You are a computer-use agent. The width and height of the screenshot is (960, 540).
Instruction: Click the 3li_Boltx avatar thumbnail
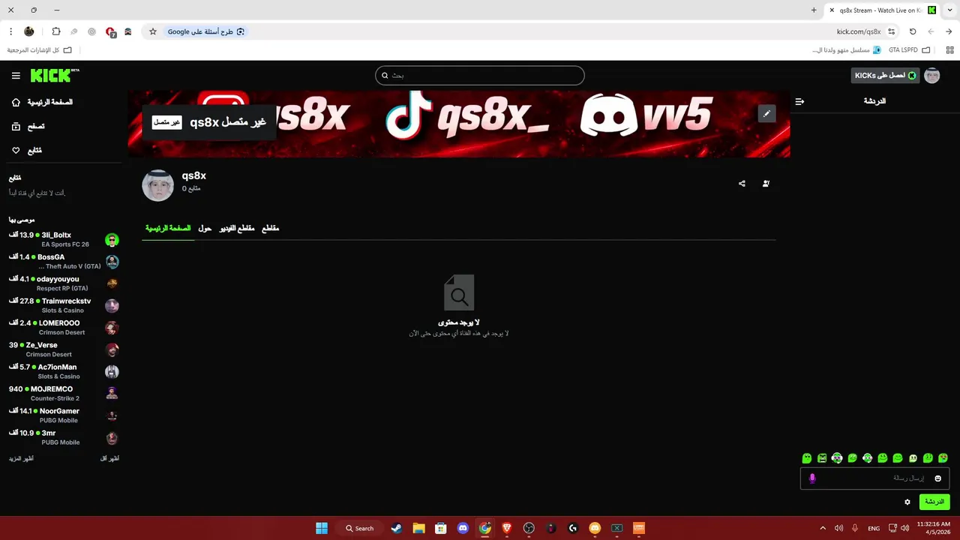pos(112,240)
